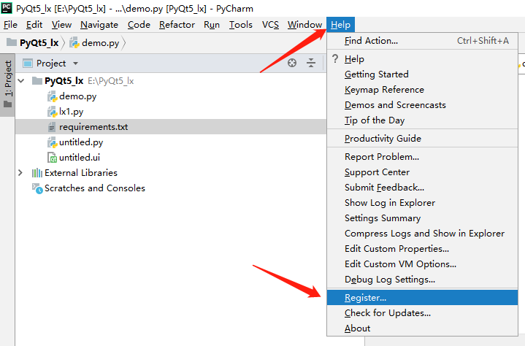The height and width of the screenshot is (346, 525).
Task: Click the PyCharm logo in title bar
Action: [x=7, y=7]
